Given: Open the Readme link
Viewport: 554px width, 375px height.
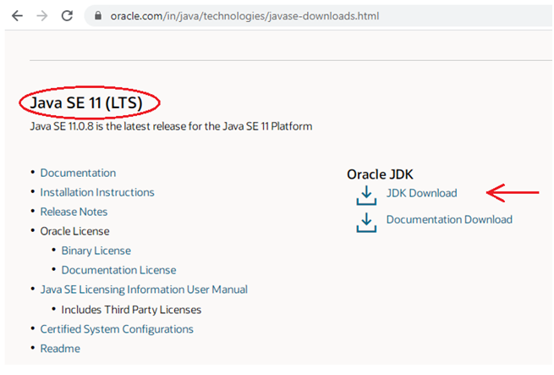Looking at the screenshot, I should pyautogui.click(x=60, y=349).
